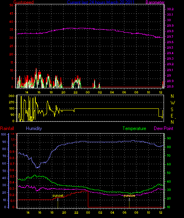
Task: Click the yellow sunset marker label
Action: pyautogui.click(x=58, y=196)
